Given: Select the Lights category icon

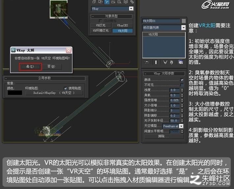Looking at the screenshot, I should [107, 2].
